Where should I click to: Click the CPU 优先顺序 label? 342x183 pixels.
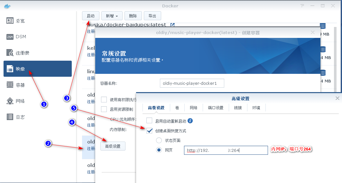click(123, 119)
